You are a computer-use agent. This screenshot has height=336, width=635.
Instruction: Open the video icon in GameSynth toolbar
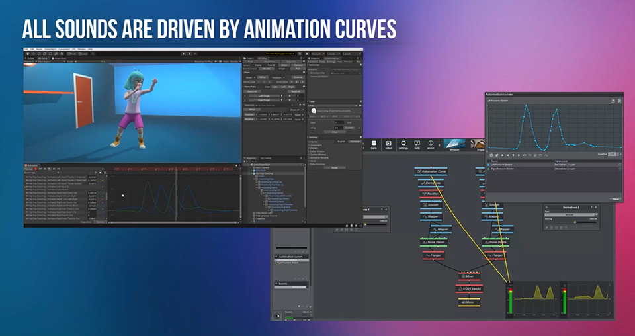pyautogui.click(x=388, y=145)
